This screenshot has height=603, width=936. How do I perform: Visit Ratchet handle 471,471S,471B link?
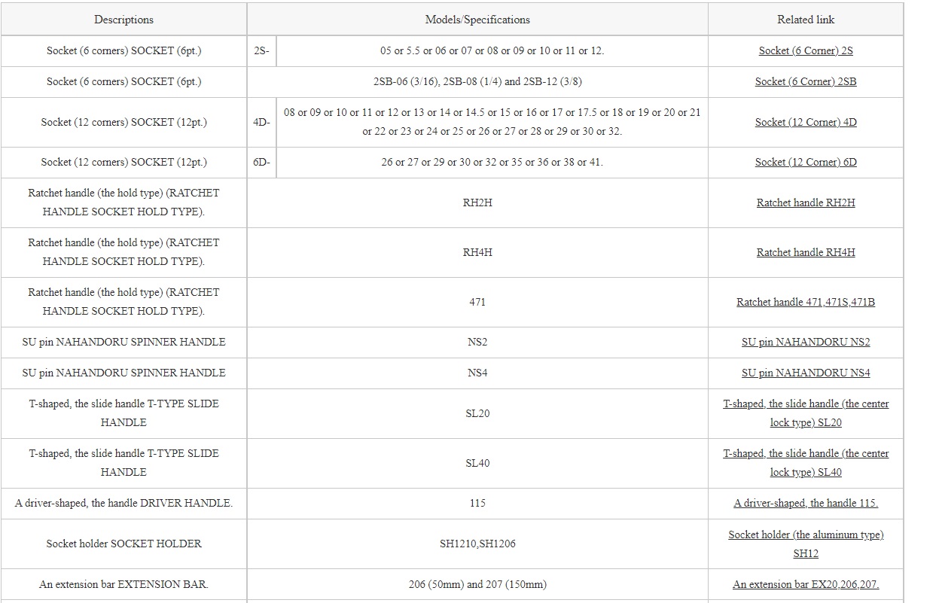[x=806, y=302]
